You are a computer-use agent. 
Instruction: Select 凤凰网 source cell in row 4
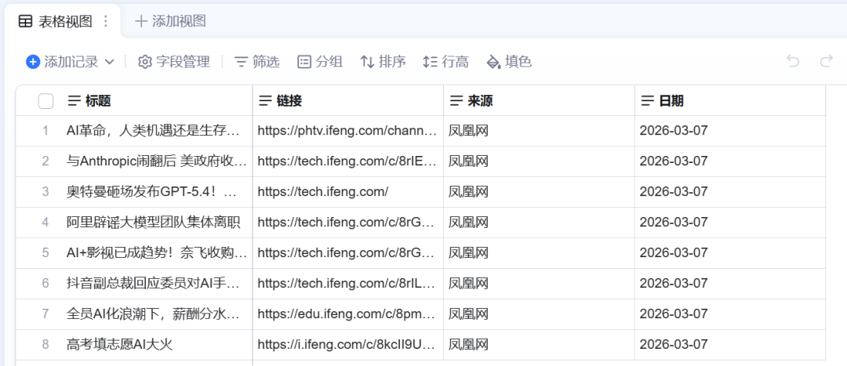coord(539,222)
